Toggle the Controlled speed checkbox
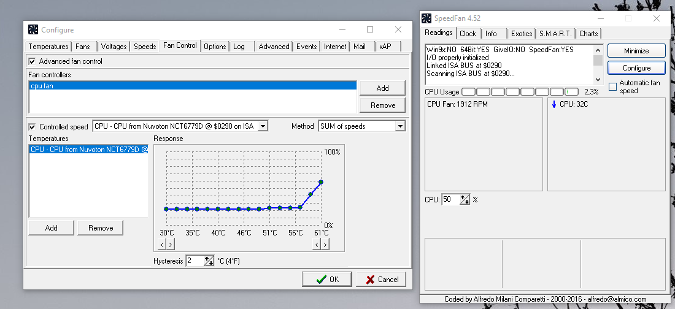 click(x=32, y=126)
